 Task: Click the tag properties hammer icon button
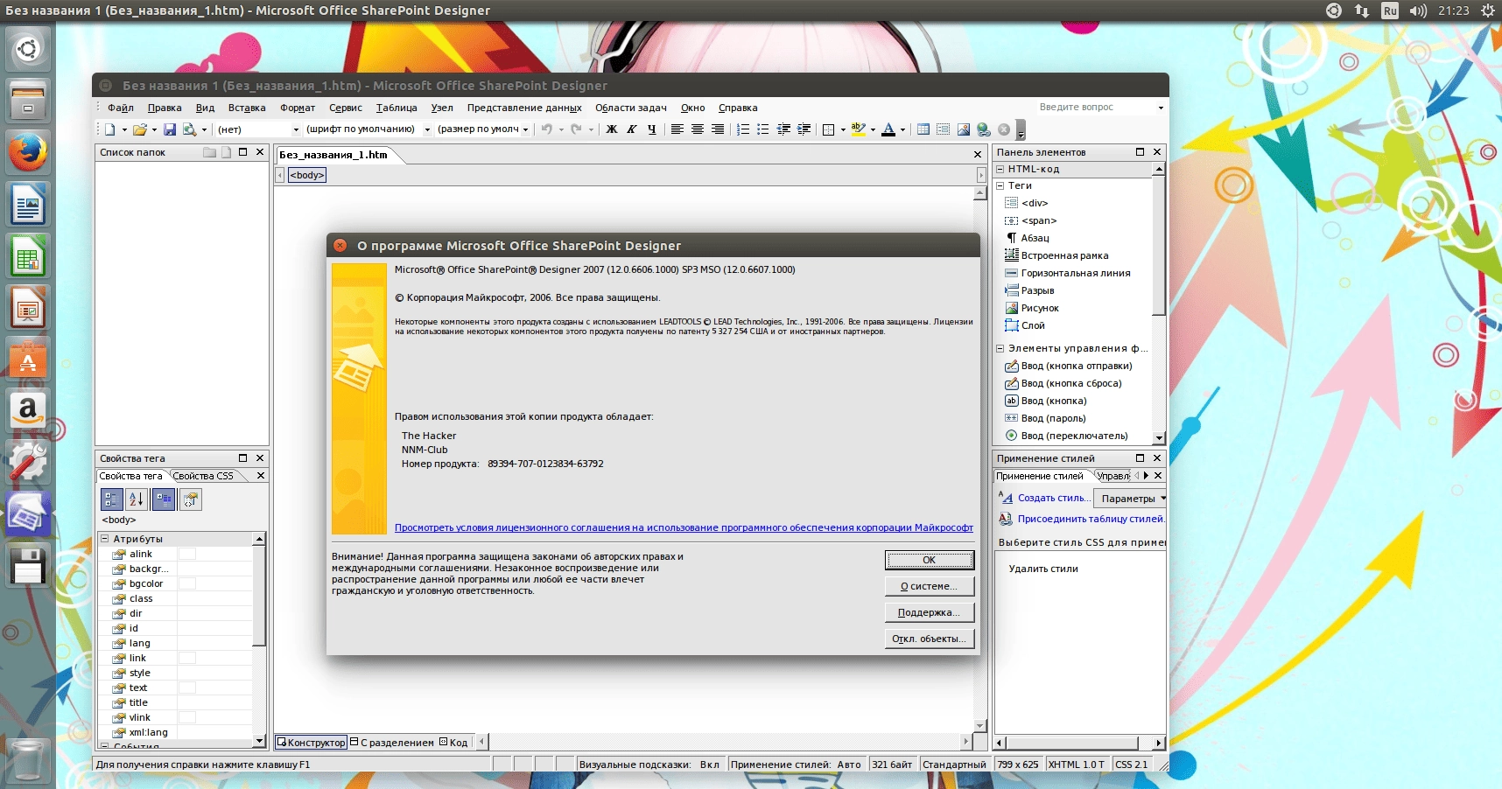[x=190, y=499]
